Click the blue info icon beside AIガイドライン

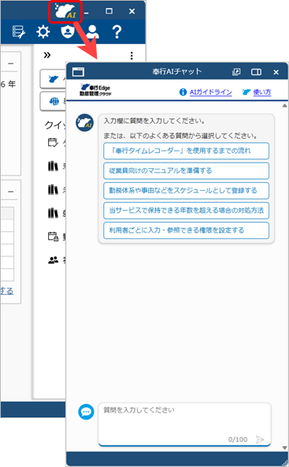183,92
